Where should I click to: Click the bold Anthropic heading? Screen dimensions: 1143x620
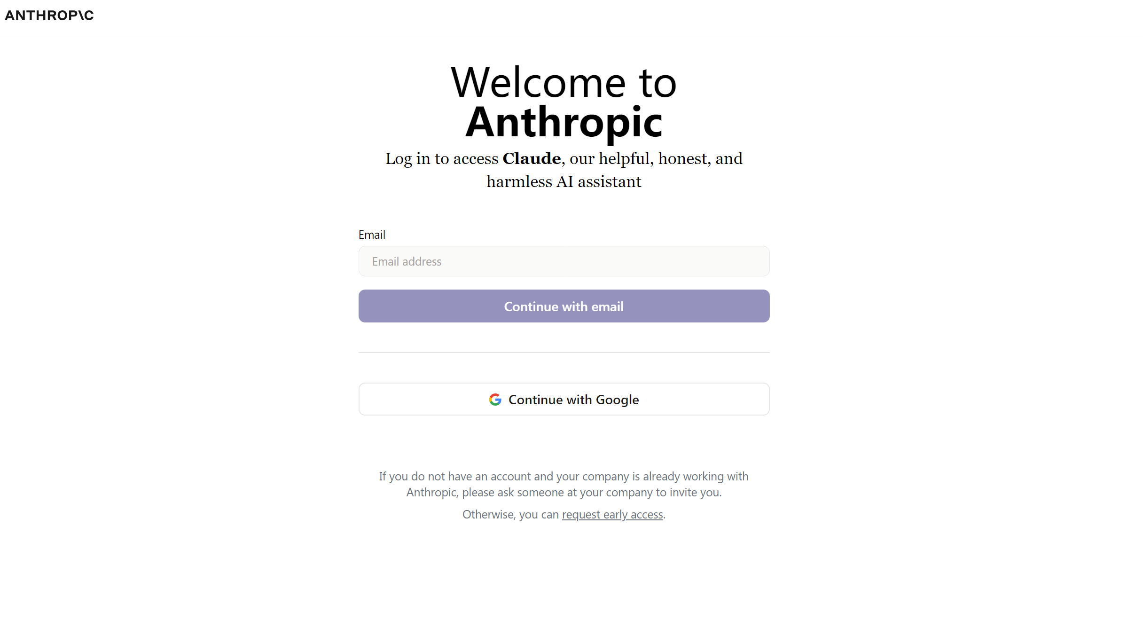pyautogui.click(x=564, y=122)
